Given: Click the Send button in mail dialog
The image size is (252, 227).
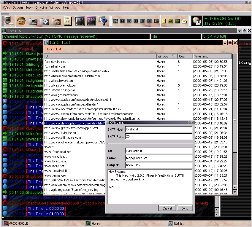Looking at the screenshot, I should tap(185, 208).
